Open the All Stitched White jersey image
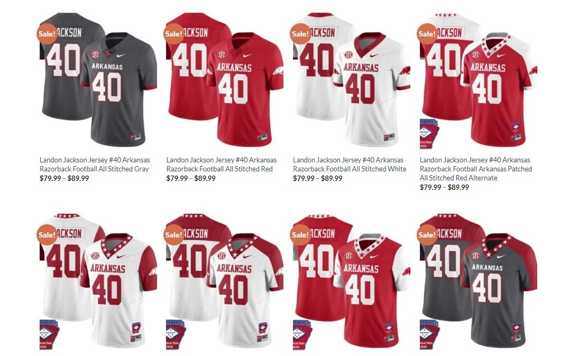 pos(352,80)
